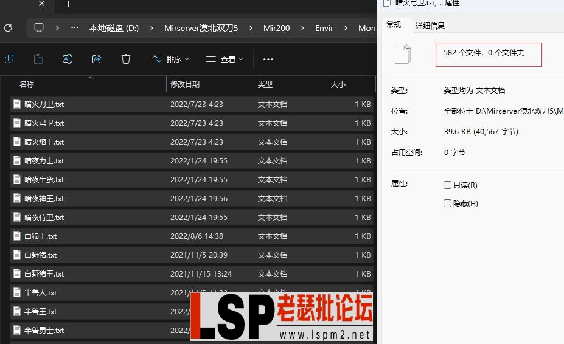Click the file icon of 半兽勇士.txt
Image resolution: width=564 pixels, height=344 pixels.
(17, 330)
